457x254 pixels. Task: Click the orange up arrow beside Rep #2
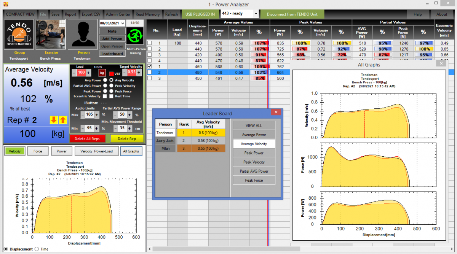[x=62, y=120]
